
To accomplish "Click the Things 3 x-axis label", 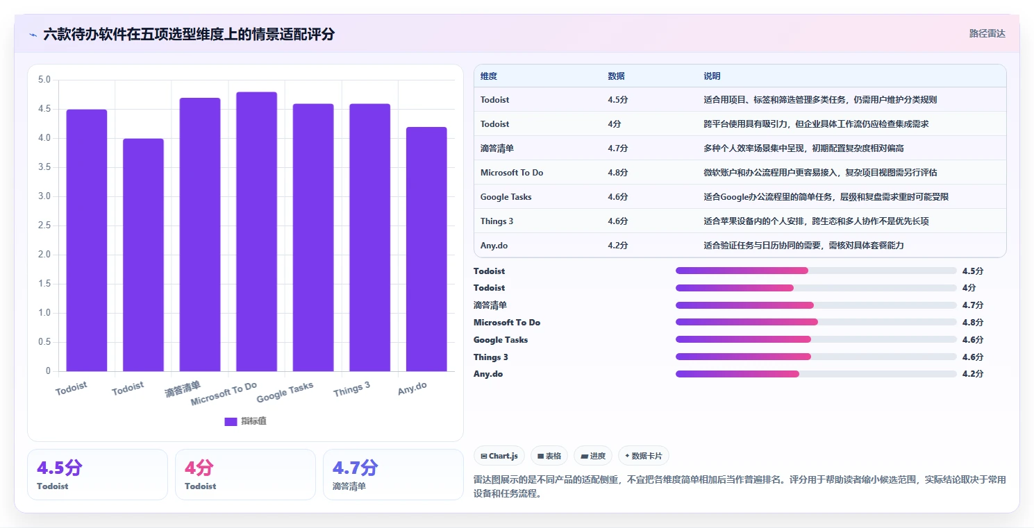I will point(351,389).
